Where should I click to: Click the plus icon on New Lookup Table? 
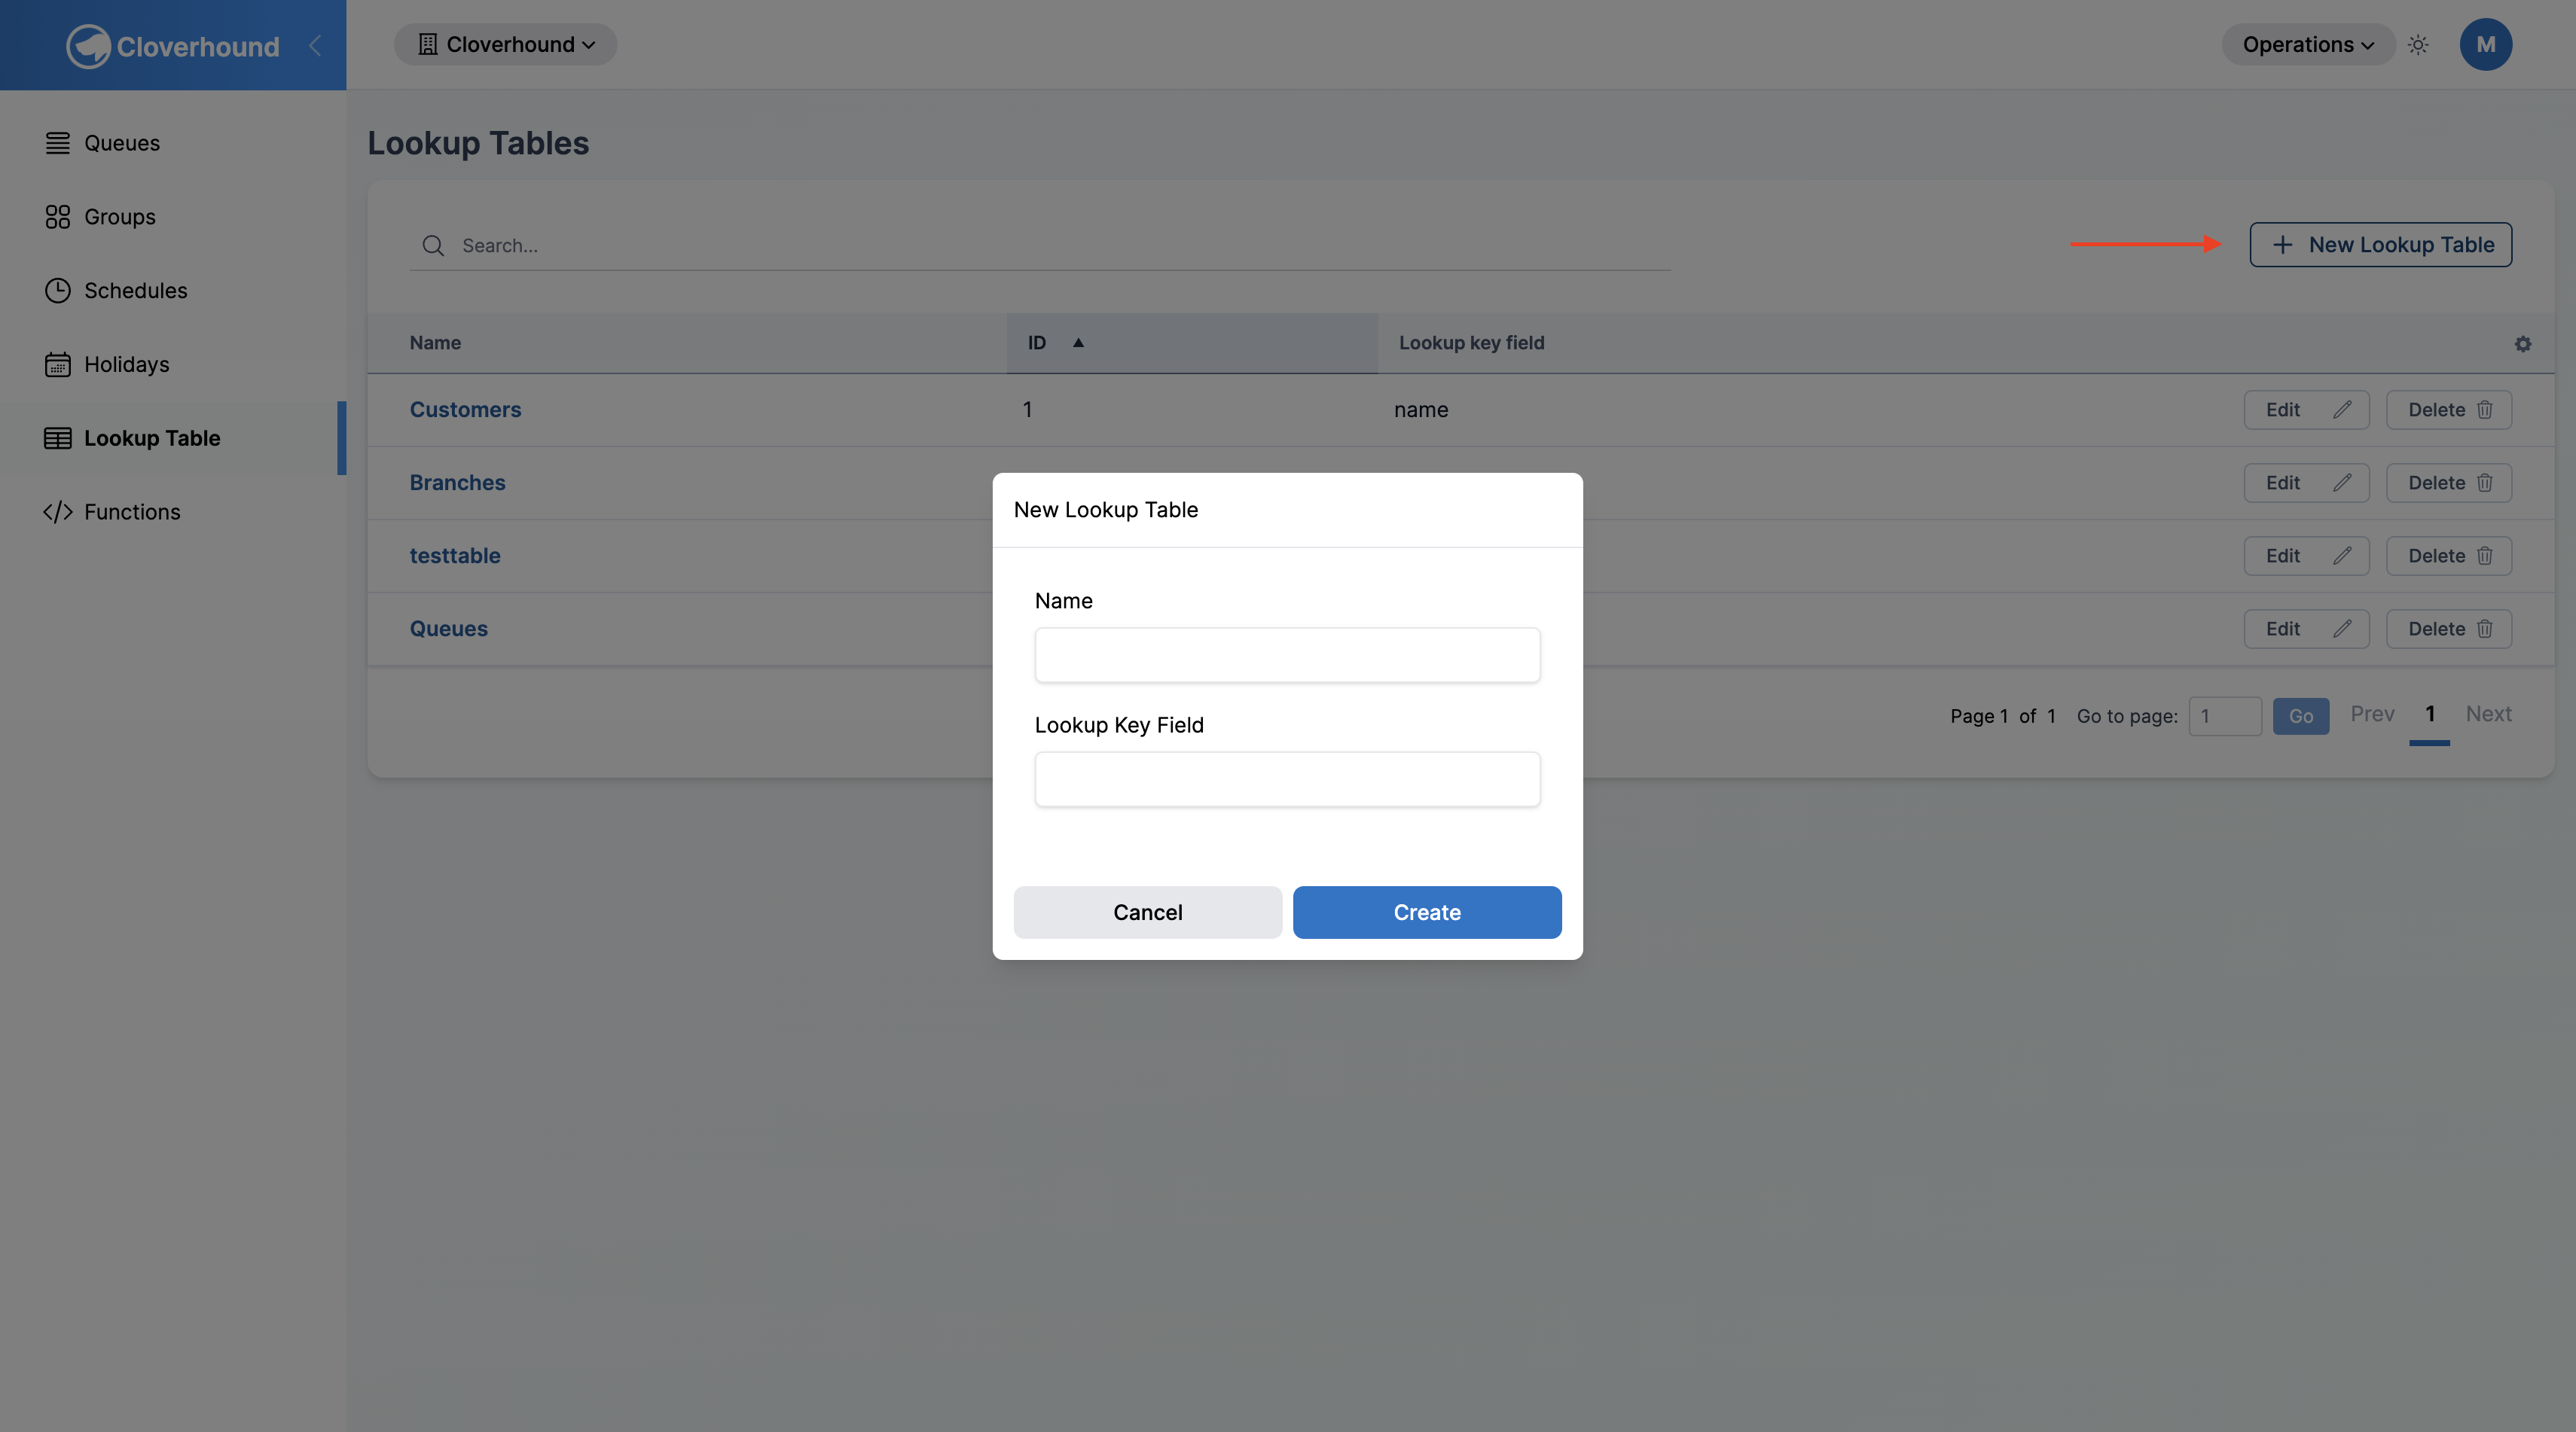pos(2282,245)
